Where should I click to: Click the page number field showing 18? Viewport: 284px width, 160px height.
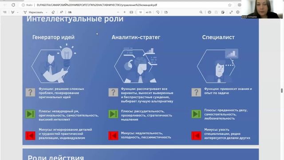140,12
